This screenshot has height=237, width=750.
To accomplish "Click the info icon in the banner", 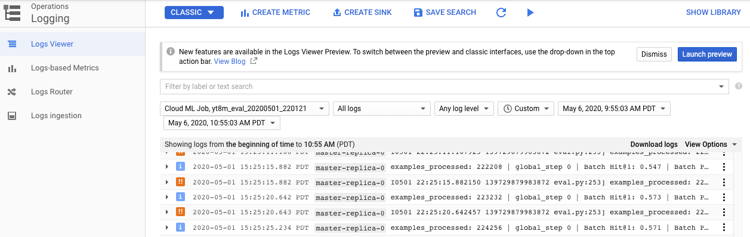I will (171, 52).
